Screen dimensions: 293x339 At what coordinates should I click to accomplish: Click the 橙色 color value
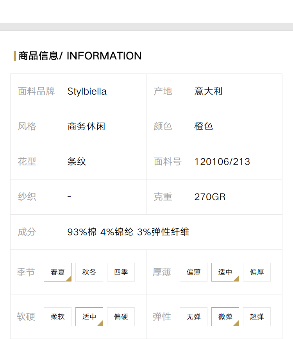click(x=204, y=126)
